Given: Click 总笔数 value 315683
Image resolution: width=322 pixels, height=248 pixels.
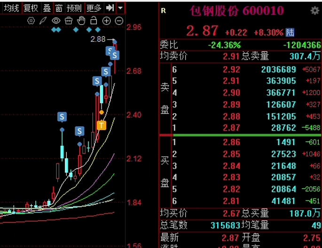Looking at the screenshot, I should click(x=225, y=225).
